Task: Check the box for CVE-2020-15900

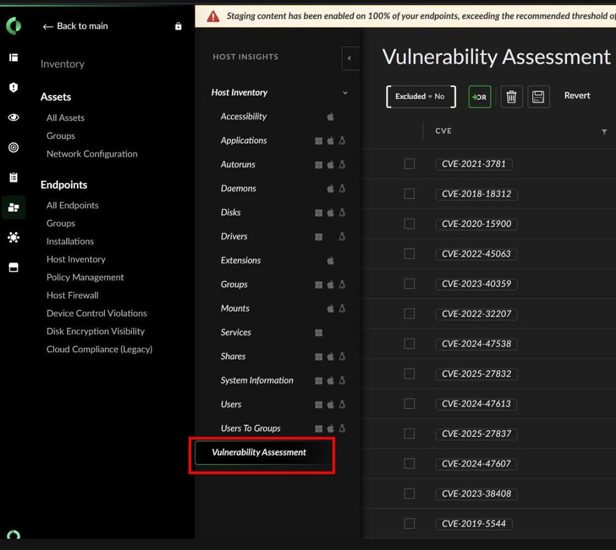Action: pos(409,224)
